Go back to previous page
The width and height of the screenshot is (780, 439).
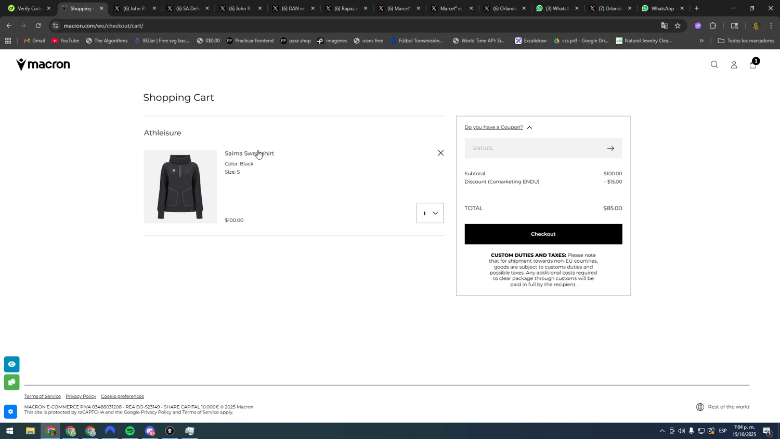click(x=9, y=25)
